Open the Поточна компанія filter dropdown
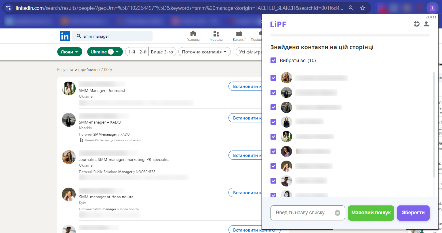This screenshot has height=233, width=442. pos(205,52)
